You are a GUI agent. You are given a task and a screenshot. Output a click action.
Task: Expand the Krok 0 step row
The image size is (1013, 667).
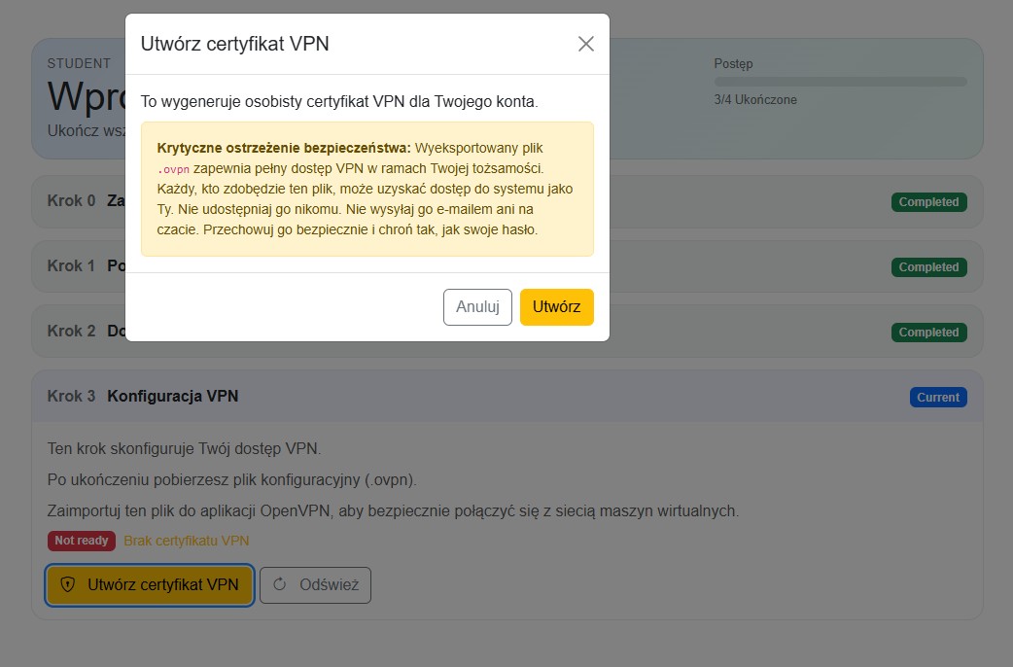[x=72, y=201]
